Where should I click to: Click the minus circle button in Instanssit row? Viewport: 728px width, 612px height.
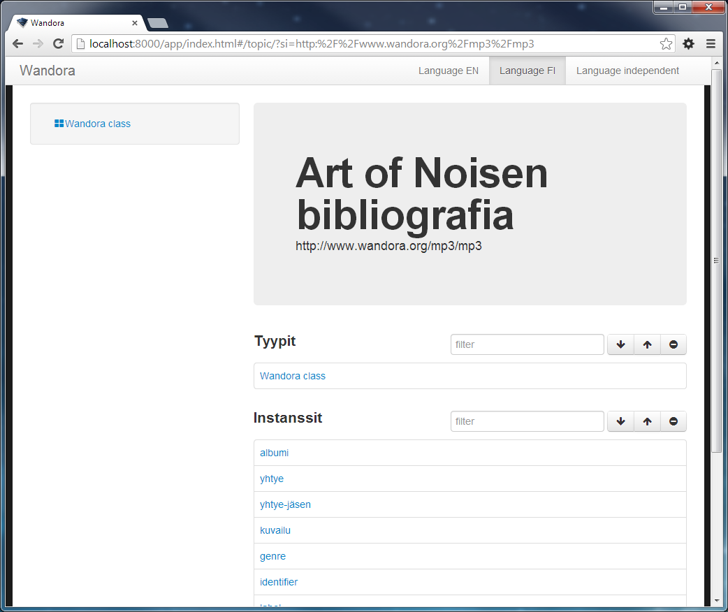(x=673, y=421)
